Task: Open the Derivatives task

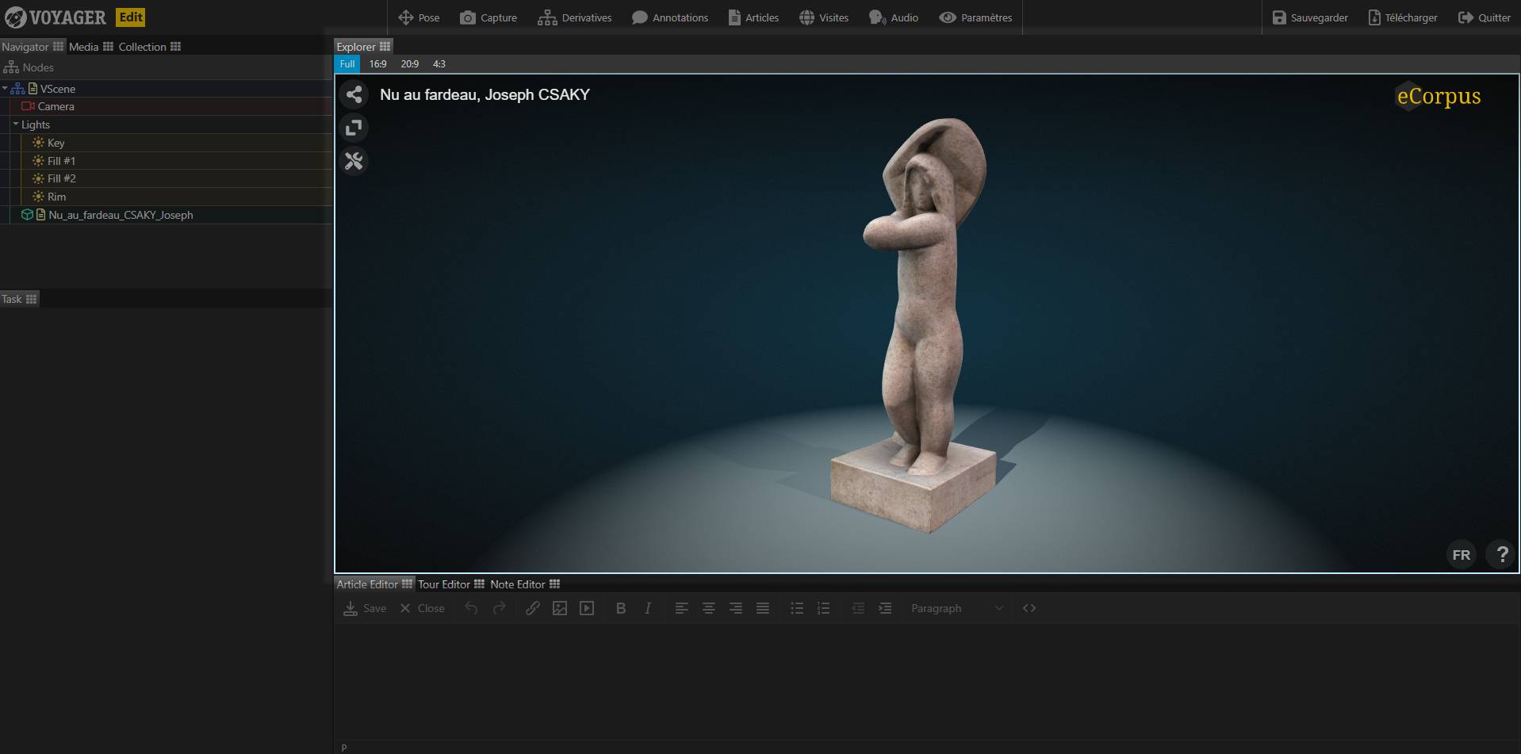Action: pos(575,17)
